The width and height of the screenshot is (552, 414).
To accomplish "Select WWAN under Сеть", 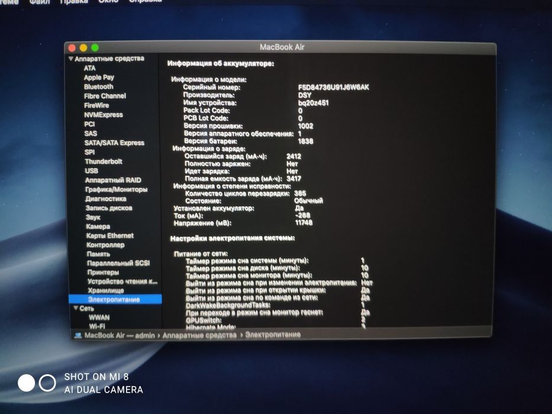I will click(x=99, y=317).
